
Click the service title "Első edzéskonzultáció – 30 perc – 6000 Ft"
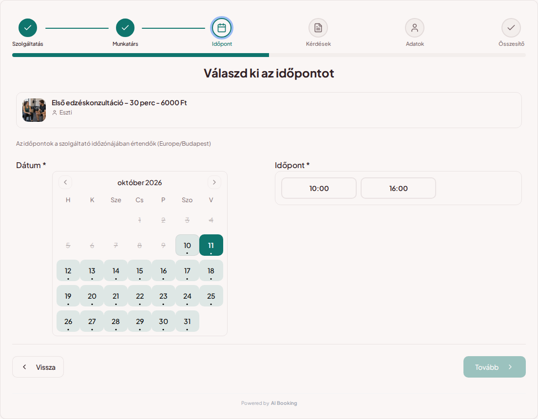coord(119,103)
